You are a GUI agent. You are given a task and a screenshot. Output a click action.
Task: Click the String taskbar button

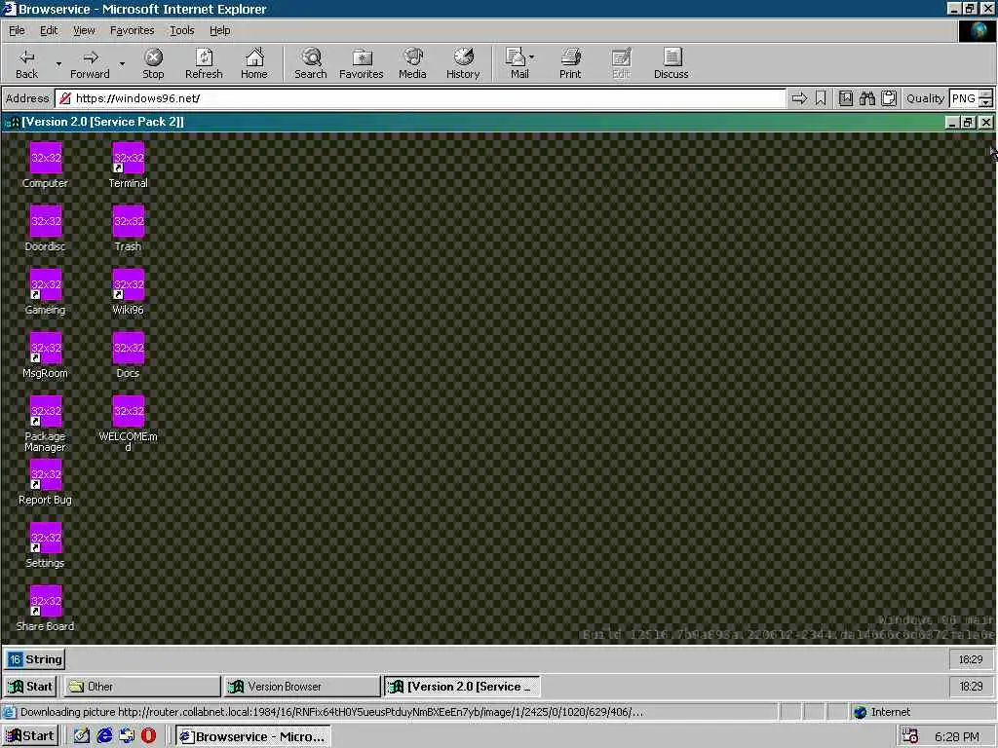click(35, 659)
